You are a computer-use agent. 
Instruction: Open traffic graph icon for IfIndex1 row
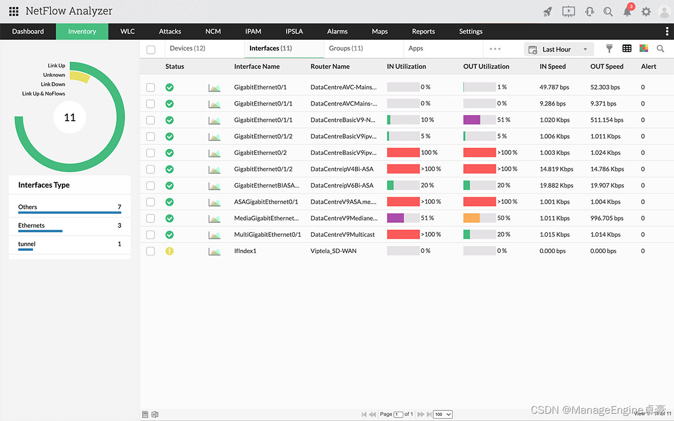[x=214, y=251]
